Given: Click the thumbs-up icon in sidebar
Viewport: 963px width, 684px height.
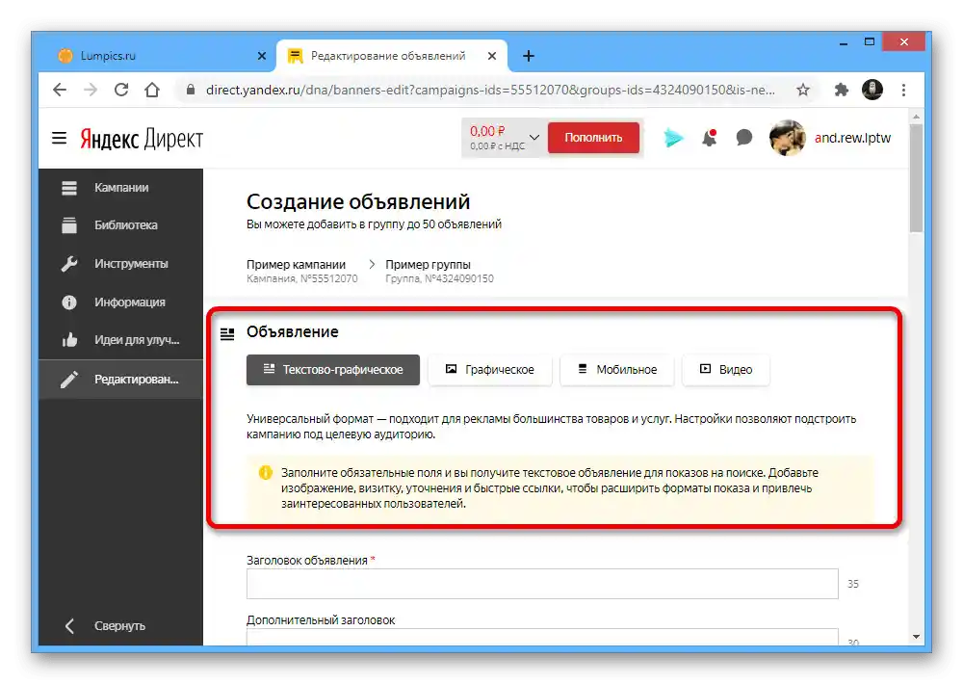Looking at the screenshot, I should point(69,340).
